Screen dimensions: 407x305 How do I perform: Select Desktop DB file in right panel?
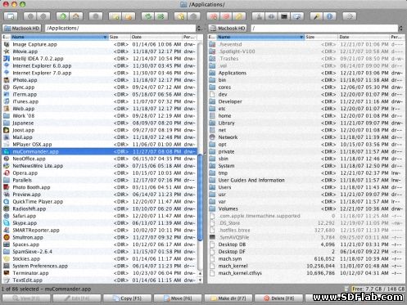pos(306,244)
